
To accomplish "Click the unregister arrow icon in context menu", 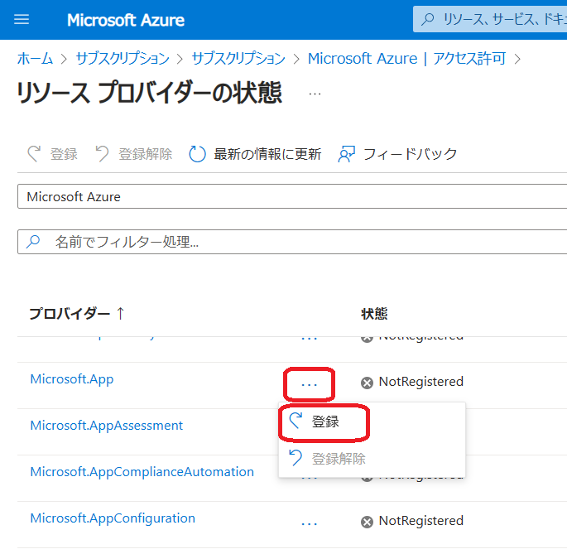I will [296, 458].
